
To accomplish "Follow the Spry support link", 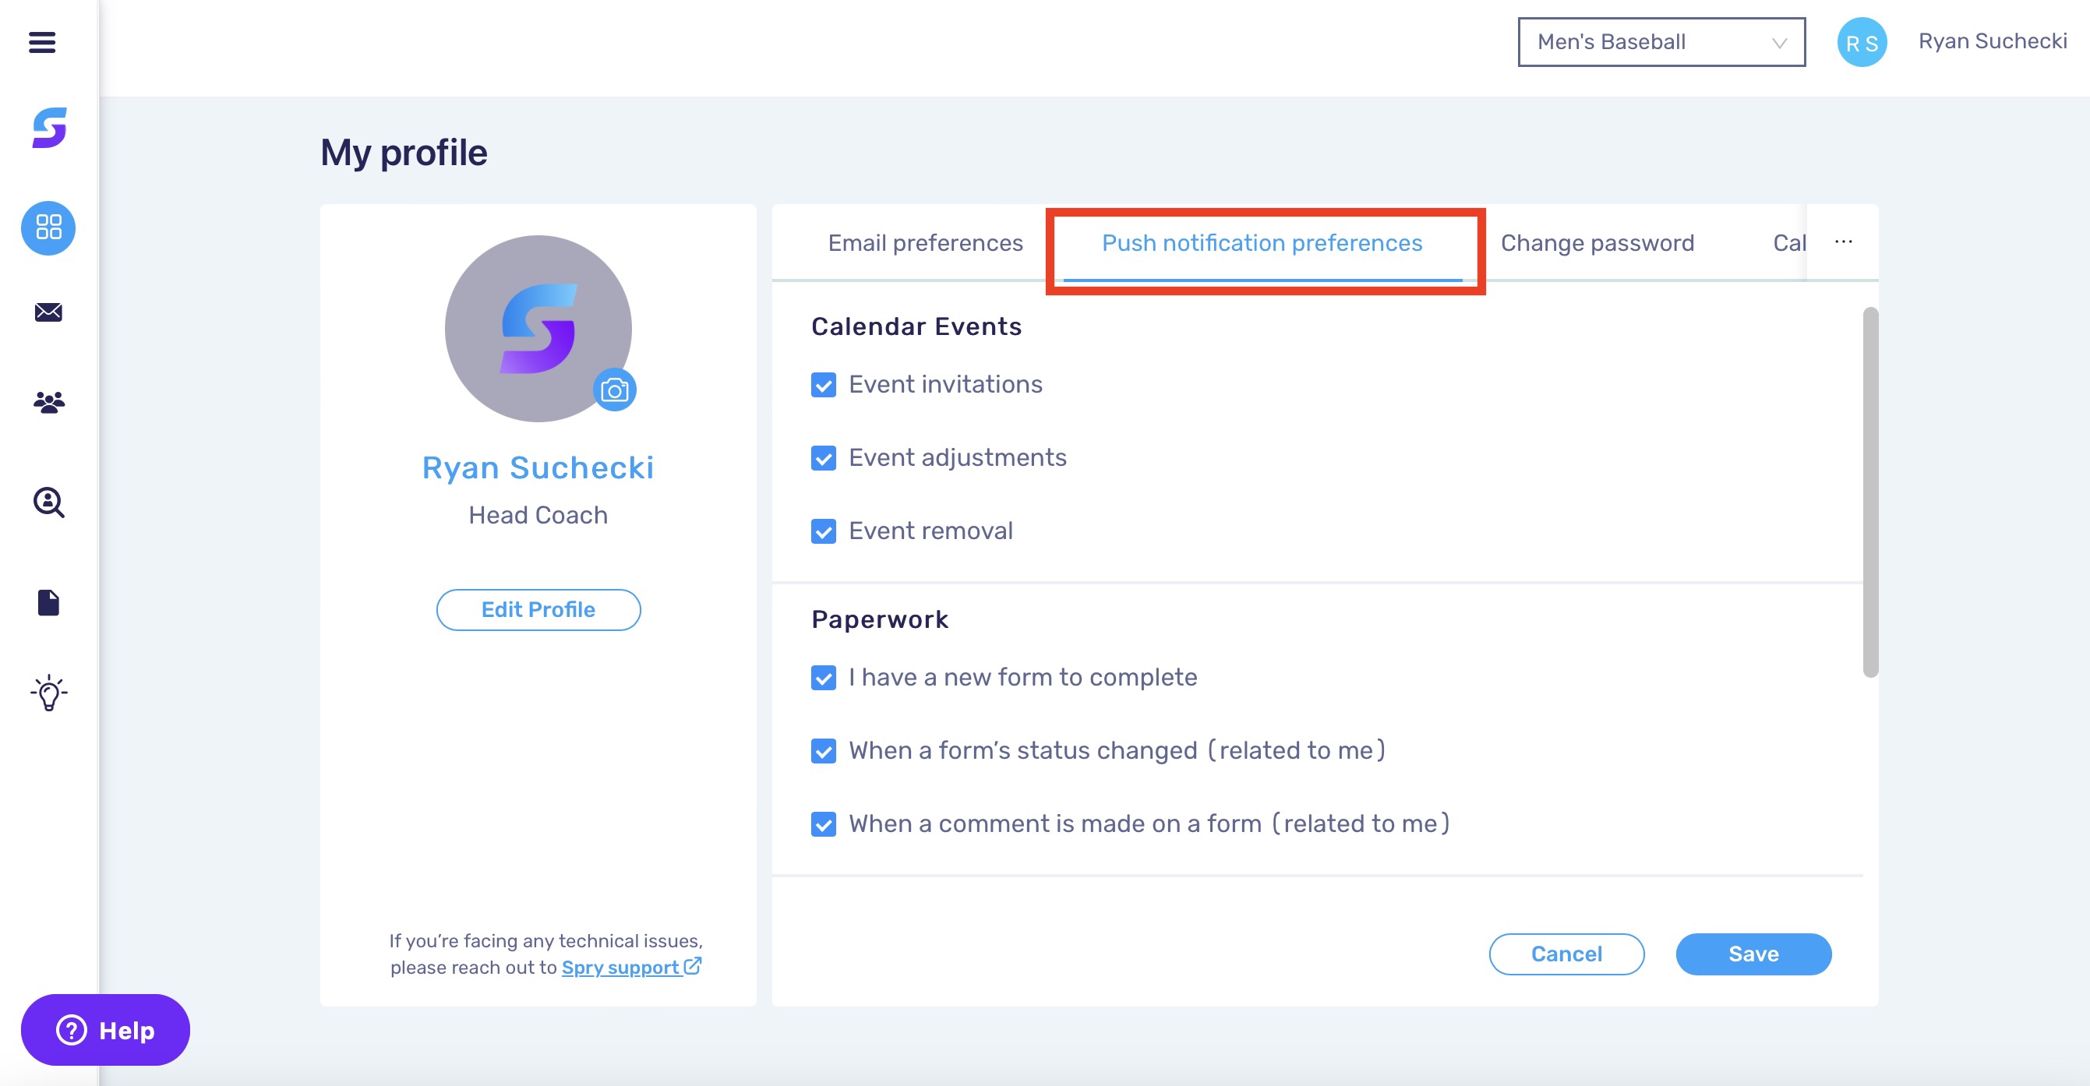I will 620,968.
